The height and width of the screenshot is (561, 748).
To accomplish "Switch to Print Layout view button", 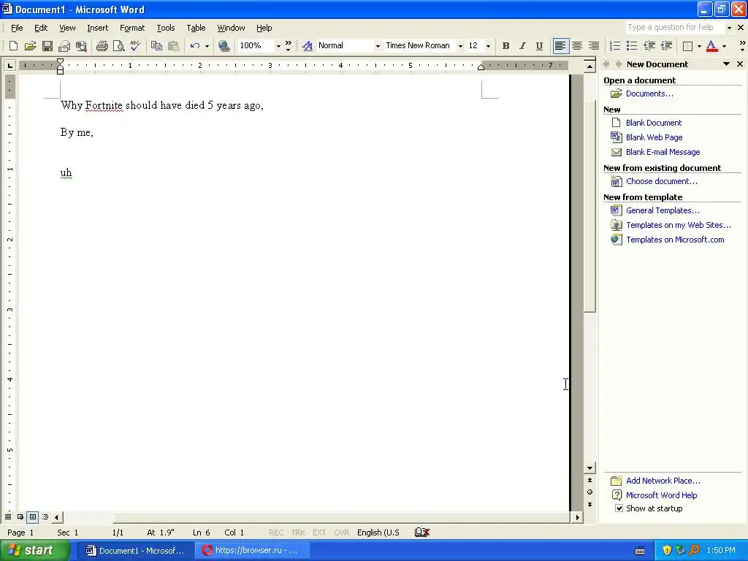I will 32,516.
